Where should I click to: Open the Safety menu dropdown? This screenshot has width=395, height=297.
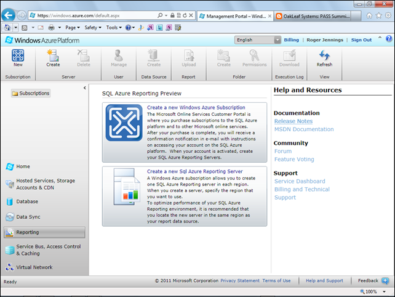[93, 28]
